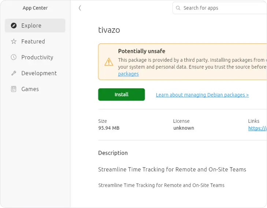The height and width of the screenshot is (208, 267).
Task: Click the Featured star icon
Action: click(14, 42)
